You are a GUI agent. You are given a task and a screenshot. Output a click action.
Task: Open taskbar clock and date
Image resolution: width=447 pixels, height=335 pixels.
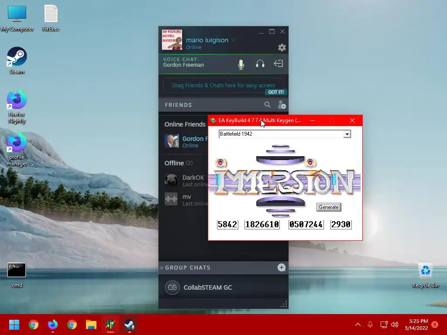(x=416, y=325)
